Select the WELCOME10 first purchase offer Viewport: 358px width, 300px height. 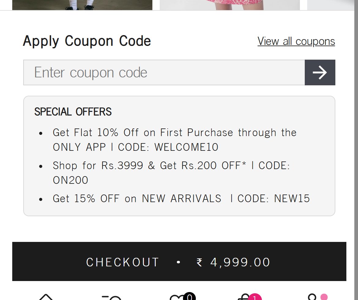point(174,140)
